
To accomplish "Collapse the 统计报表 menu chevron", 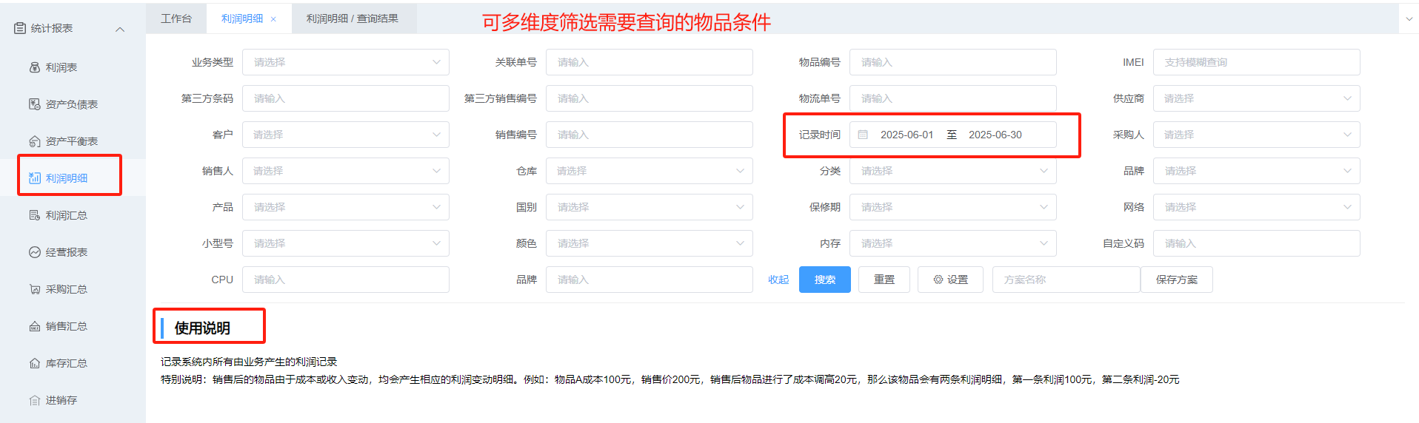I will click(x=120, y=29).
